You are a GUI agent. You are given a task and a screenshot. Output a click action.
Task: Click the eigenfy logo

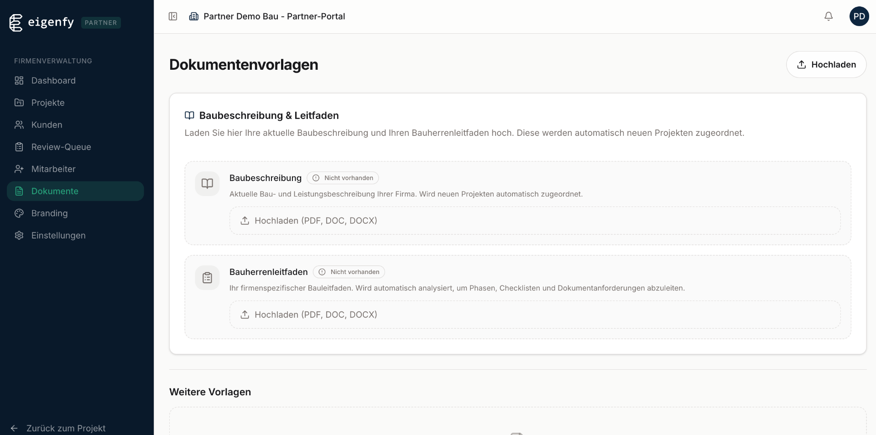click(x=42, y=22)
